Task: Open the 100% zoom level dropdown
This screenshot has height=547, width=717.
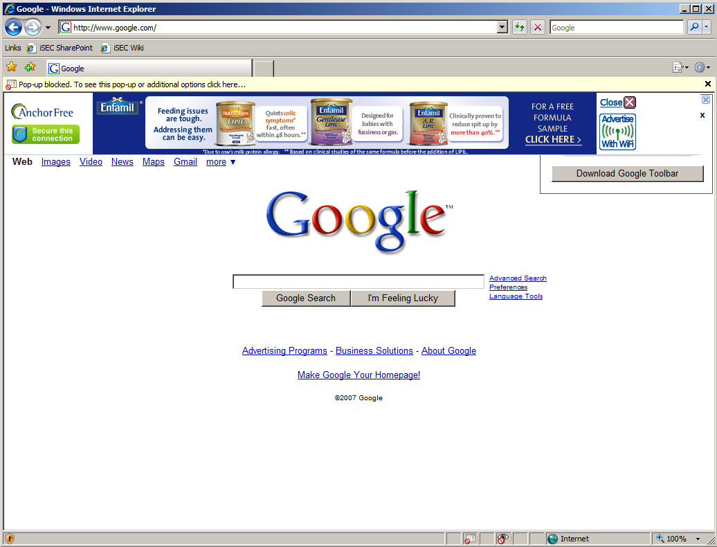Action: 698,539
